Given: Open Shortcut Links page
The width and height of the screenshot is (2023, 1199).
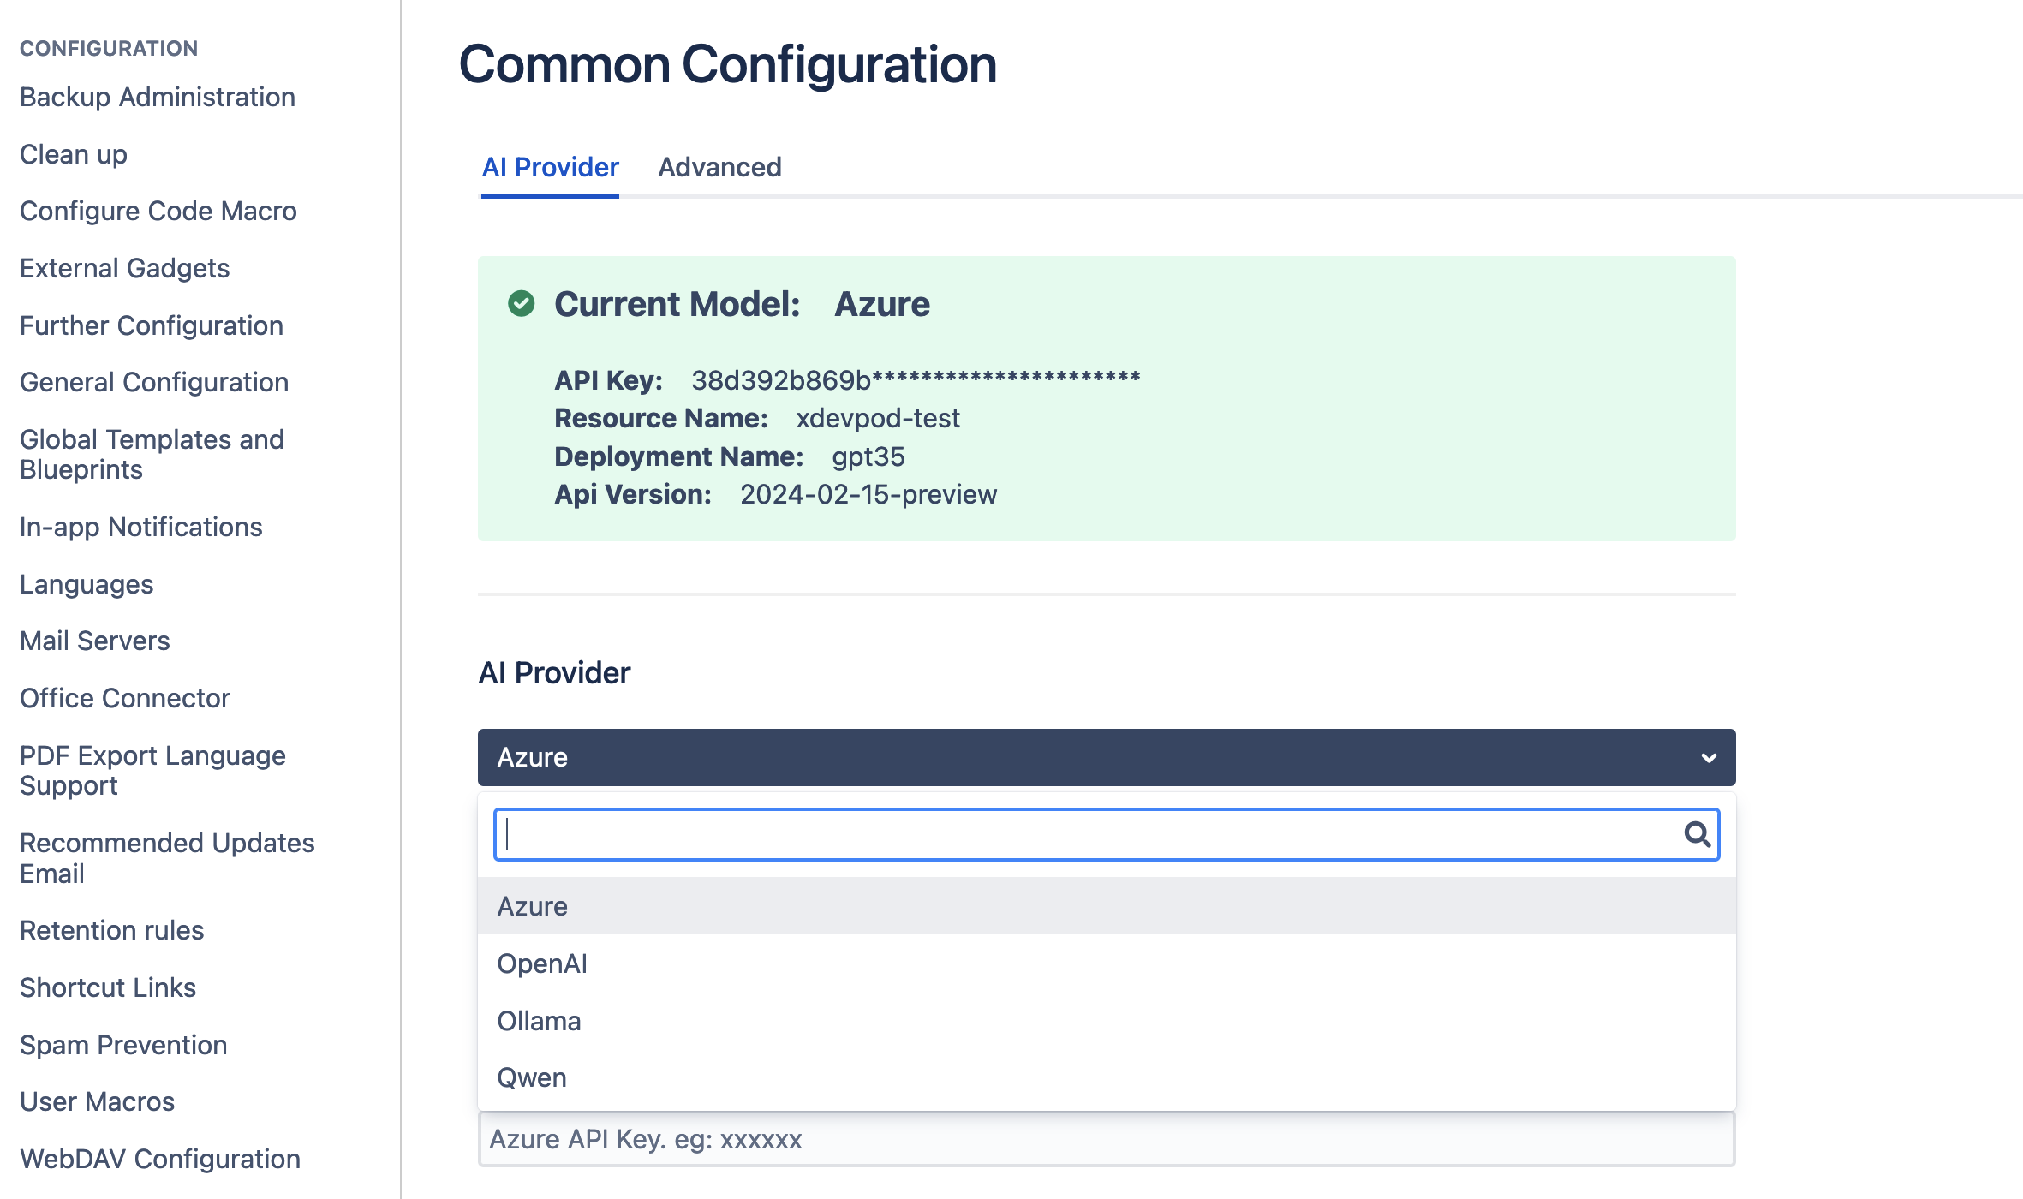Looking at the screenshot, I should click(108, 987).
